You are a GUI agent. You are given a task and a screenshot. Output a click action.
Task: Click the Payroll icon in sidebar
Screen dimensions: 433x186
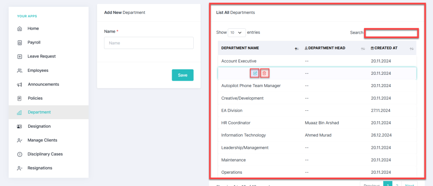coord(19,43)
